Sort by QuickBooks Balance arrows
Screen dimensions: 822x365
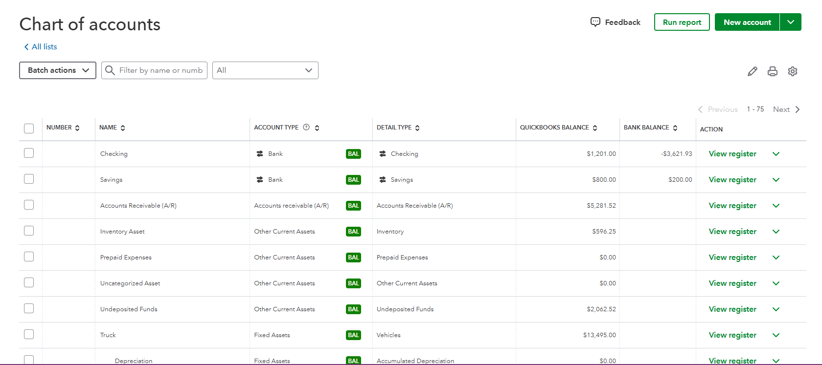(x=595, y=128)
